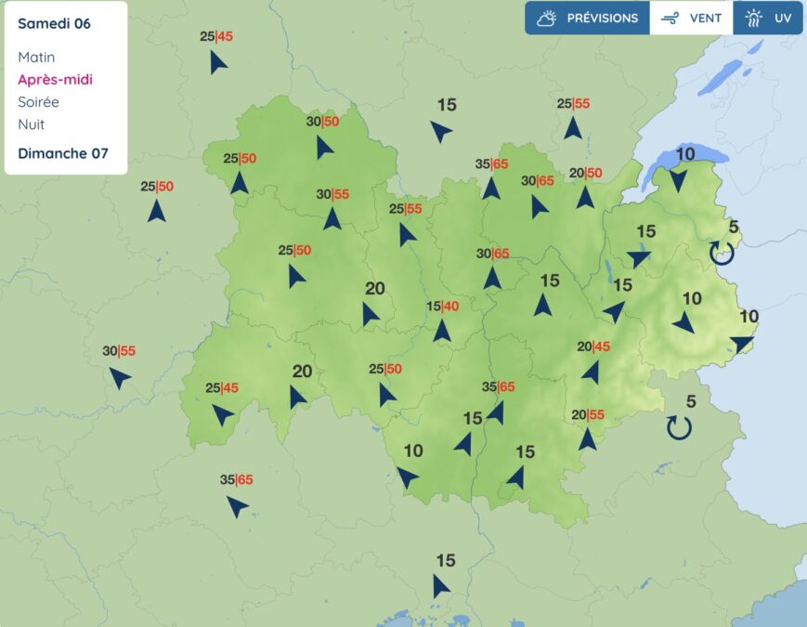Click the wind arrow under the 15|40 label
The width and height of the screenshot is (807, 627).
coord(442,331)
